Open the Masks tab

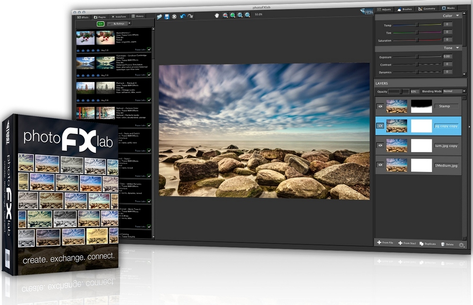tap(448, 8)
